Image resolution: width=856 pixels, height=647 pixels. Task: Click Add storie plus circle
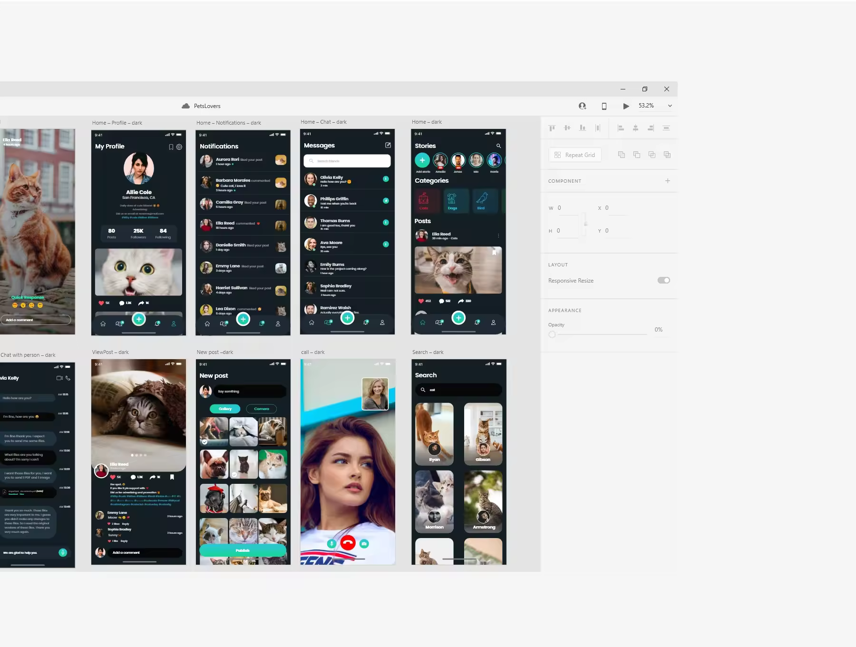tap(422, 160)
